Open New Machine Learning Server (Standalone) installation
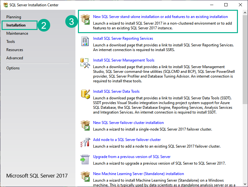Image resolution: width=248 pixels, height=187 pixels. (139, 174)
